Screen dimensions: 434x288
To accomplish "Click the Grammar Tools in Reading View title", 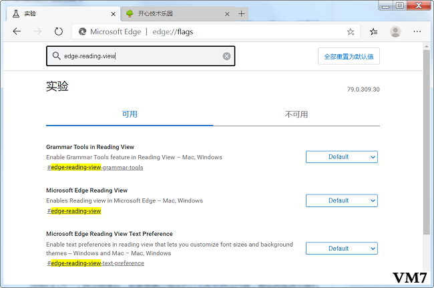I will (90, 147).
